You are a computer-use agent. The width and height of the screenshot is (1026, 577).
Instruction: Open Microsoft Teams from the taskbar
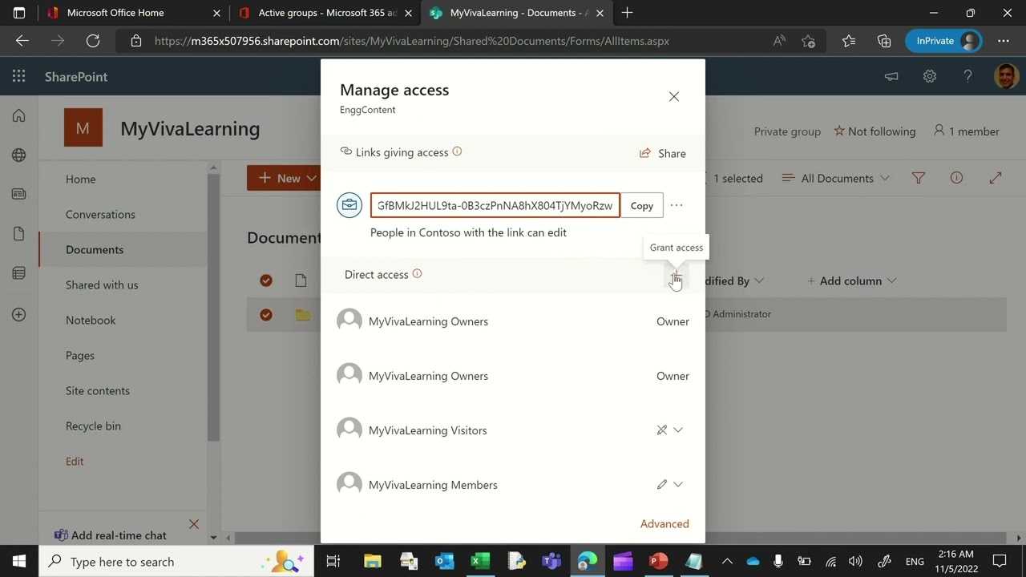pyautogui.click(x=551, y=561)
